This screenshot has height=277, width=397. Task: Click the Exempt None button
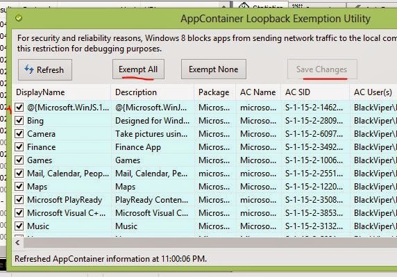[x=214, y=69]
